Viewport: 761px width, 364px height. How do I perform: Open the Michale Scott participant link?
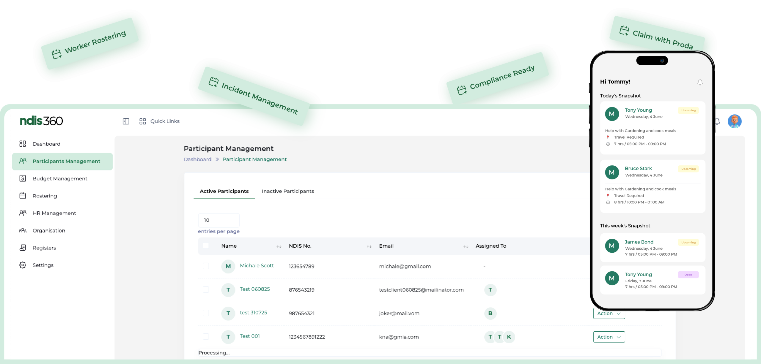[257, 266]
